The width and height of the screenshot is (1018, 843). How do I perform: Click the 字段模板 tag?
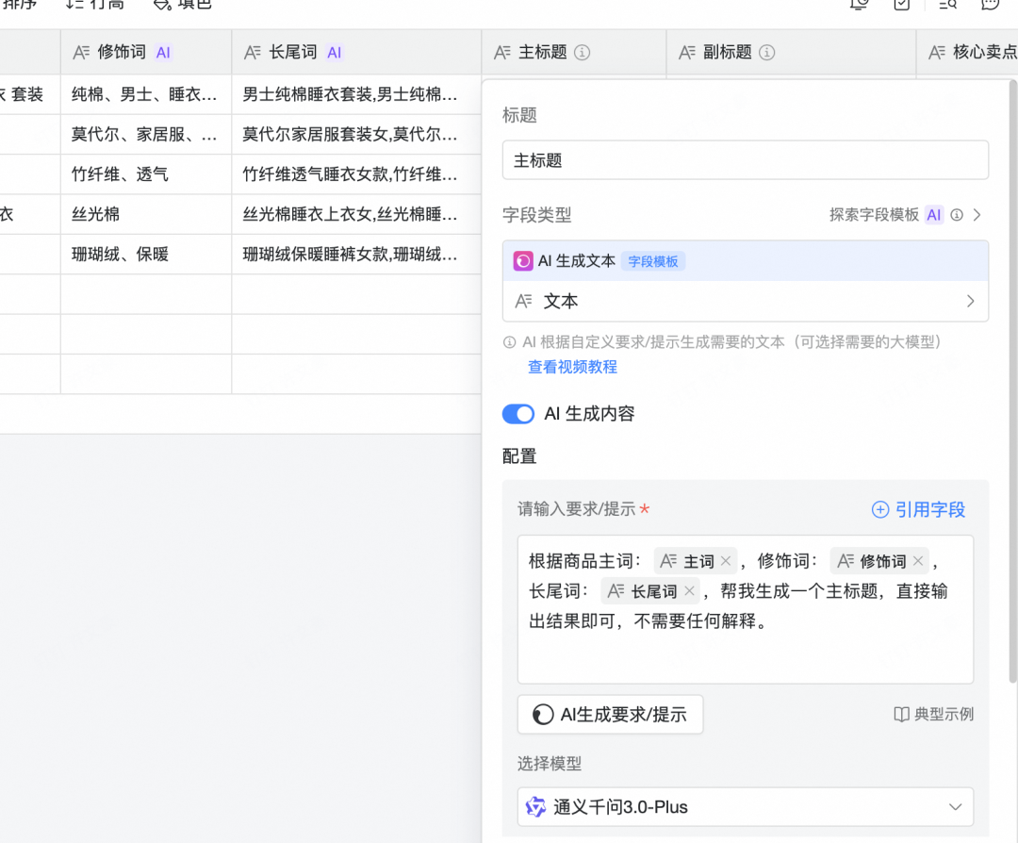[653, 261]
